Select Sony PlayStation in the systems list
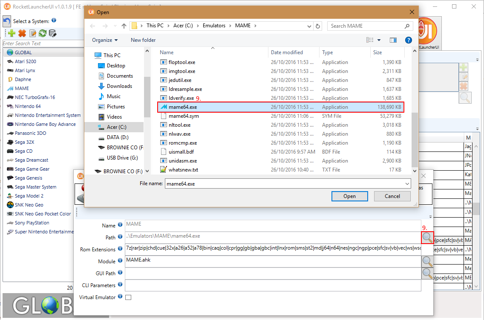Image resolution: width=484 pixels, height=320 pixels. tap(32, 223)
